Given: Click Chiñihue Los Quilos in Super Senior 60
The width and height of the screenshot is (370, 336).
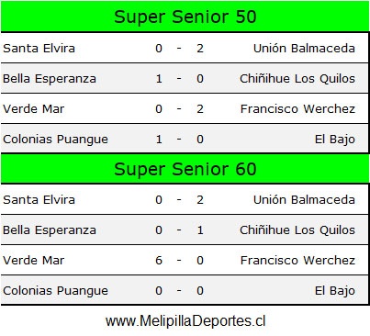Looking at the screenshot, I should tap(297, 230).
